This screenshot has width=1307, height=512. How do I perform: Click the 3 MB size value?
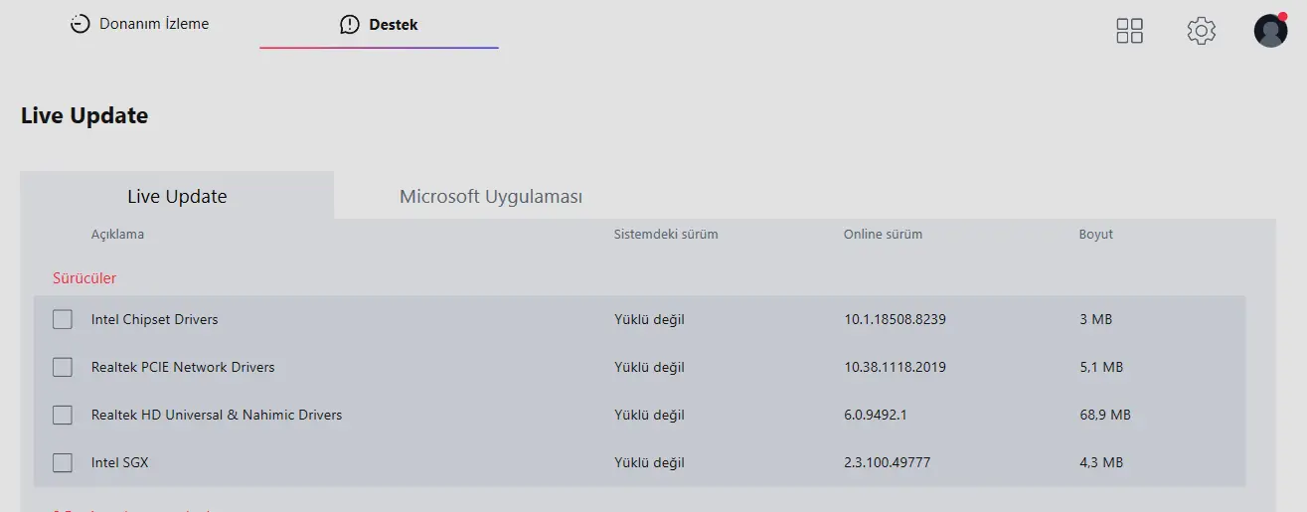point(1095,319)
